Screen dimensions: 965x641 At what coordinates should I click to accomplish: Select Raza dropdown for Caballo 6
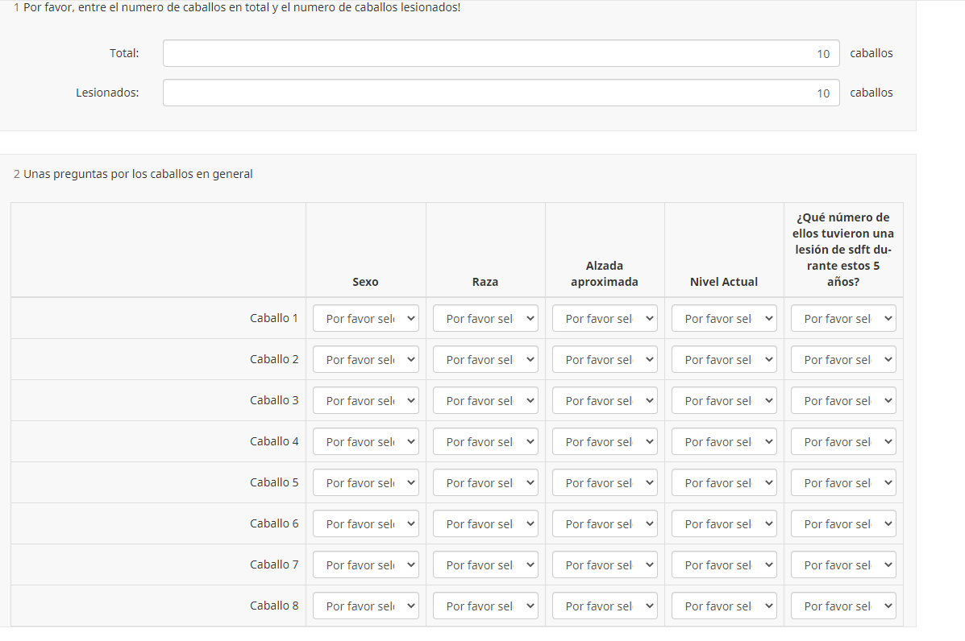pyautogui.click(x=485, y=524)
